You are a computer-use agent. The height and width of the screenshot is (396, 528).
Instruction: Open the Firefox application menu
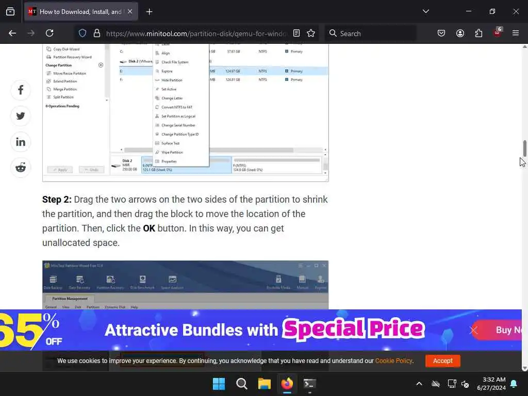pos(516,34)
